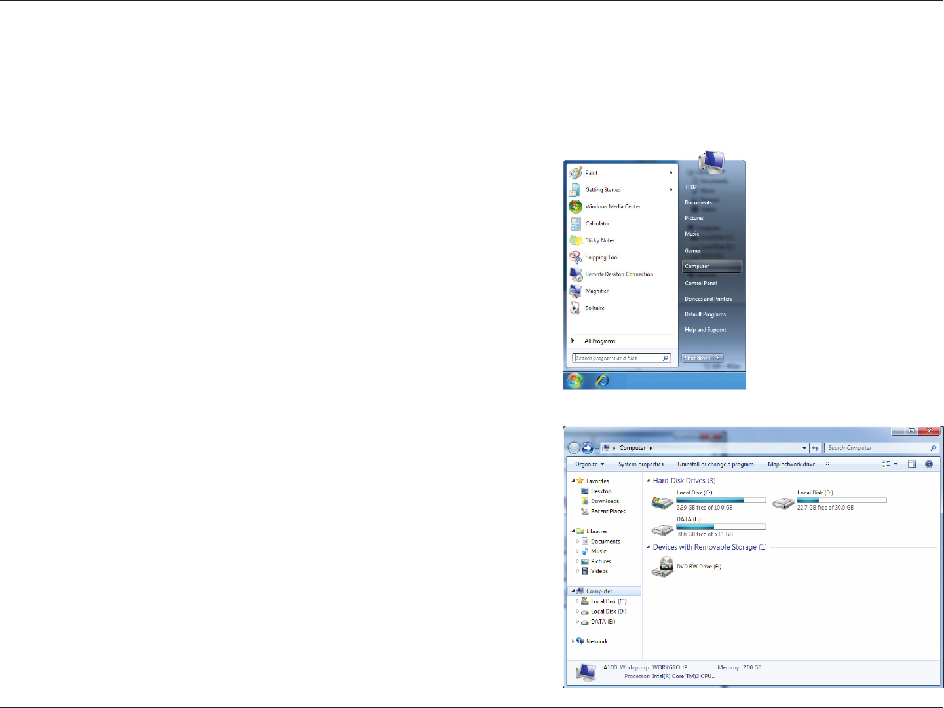Click System properties in the toolbar

pos(641,464)
